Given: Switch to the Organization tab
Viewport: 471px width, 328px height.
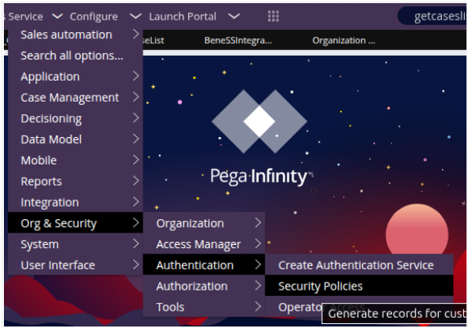Looking at the screenshot, I should [x=343, y=40].
